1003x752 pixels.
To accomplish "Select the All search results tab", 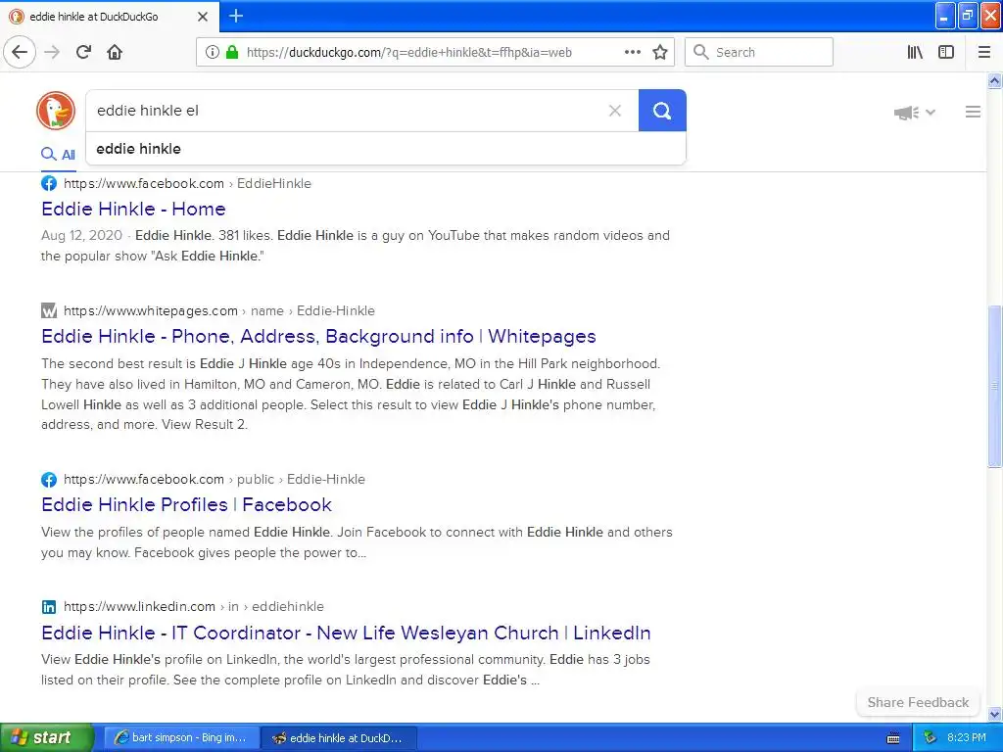I will 58,154.
